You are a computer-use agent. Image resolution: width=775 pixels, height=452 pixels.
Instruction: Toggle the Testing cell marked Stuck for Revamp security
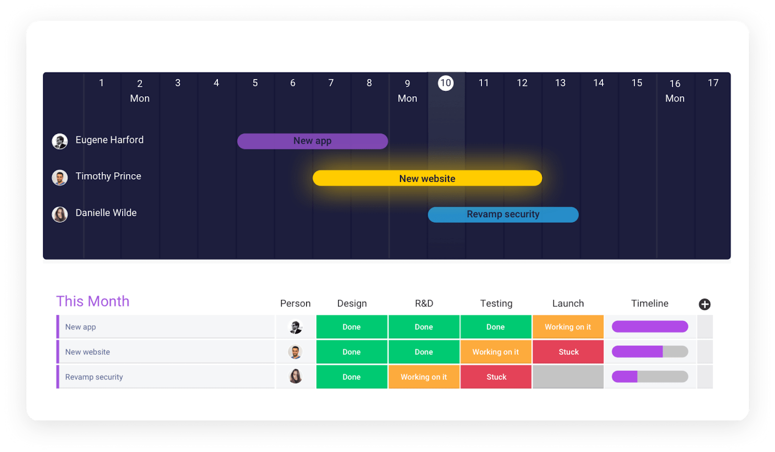coord(496,377)
